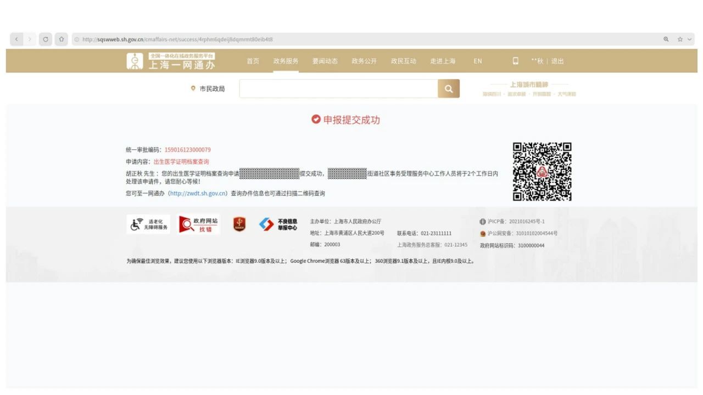
Task: Click the browser zoom magnifier icon
Action: 666,39
